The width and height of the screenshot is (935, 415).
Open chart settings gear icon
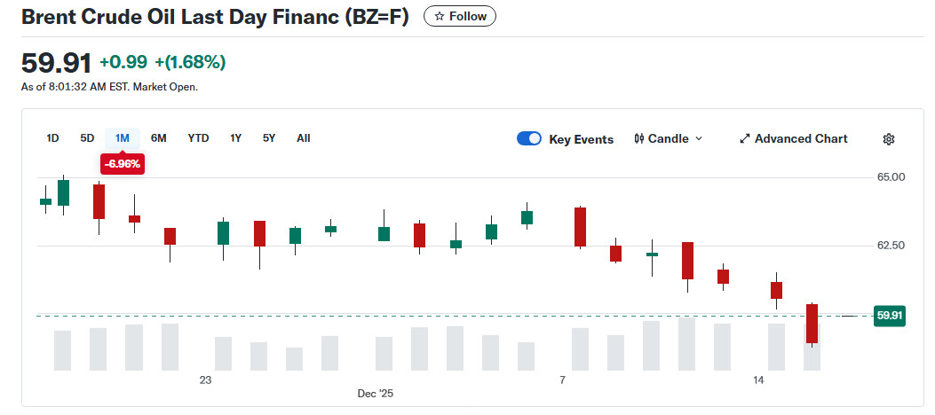pos(889,139)
